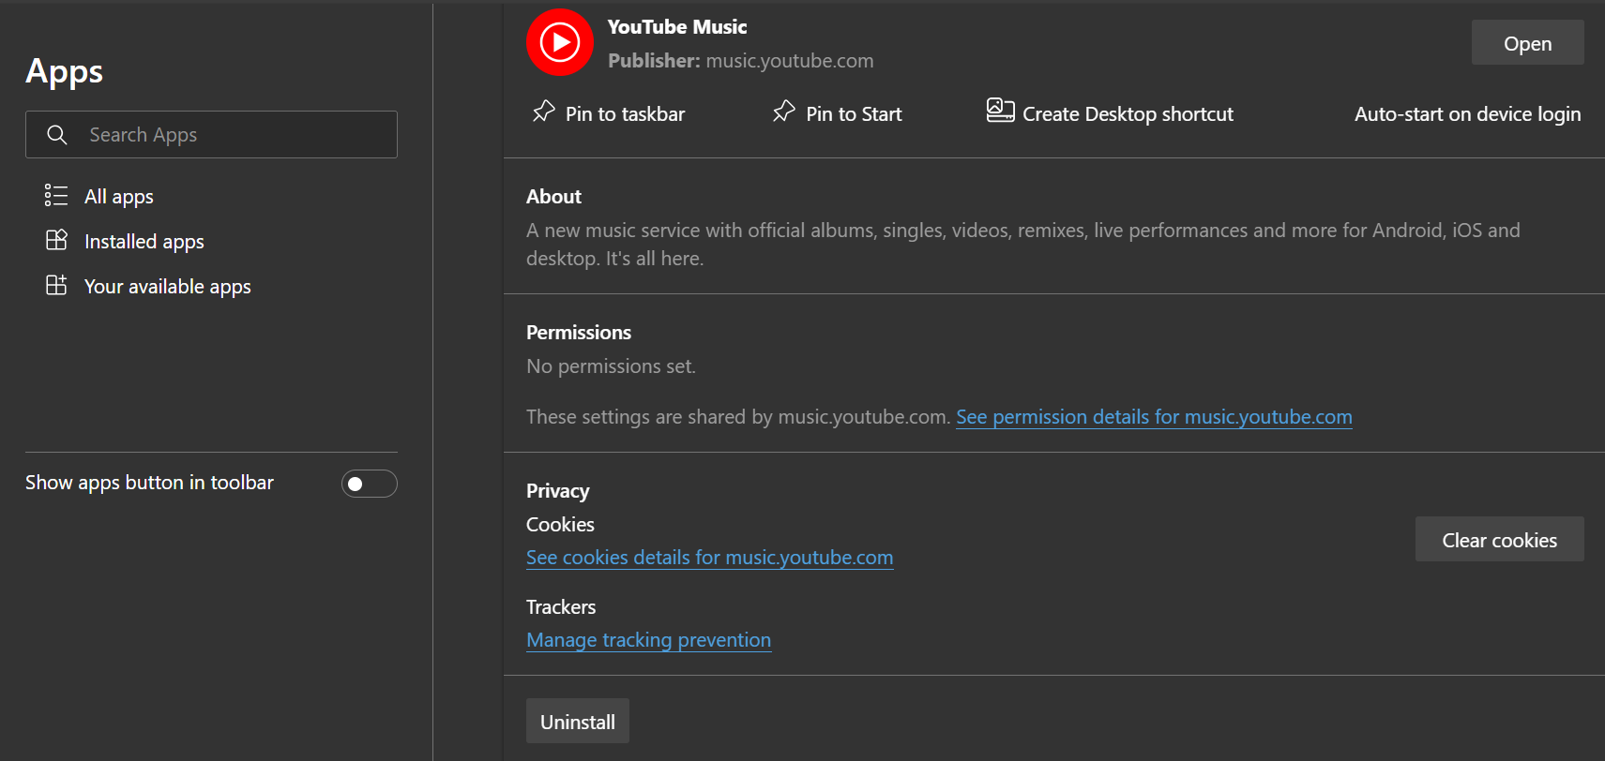The width and height of the screenshot is (1605, 761).
Task: Click the YouTube Music app logo
Action: pyautogui.click(x=560, y=42)
